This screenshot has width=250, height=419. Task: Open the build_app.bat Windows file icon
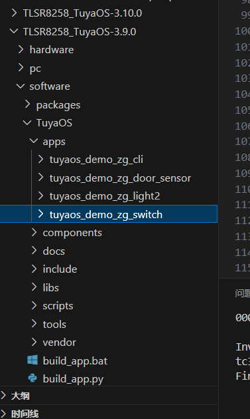(32, 360)
